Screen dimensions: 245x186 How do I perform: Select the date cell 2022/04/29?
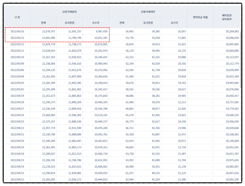17,96
